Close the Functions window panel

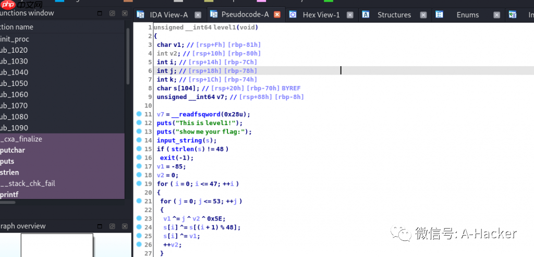125,13
